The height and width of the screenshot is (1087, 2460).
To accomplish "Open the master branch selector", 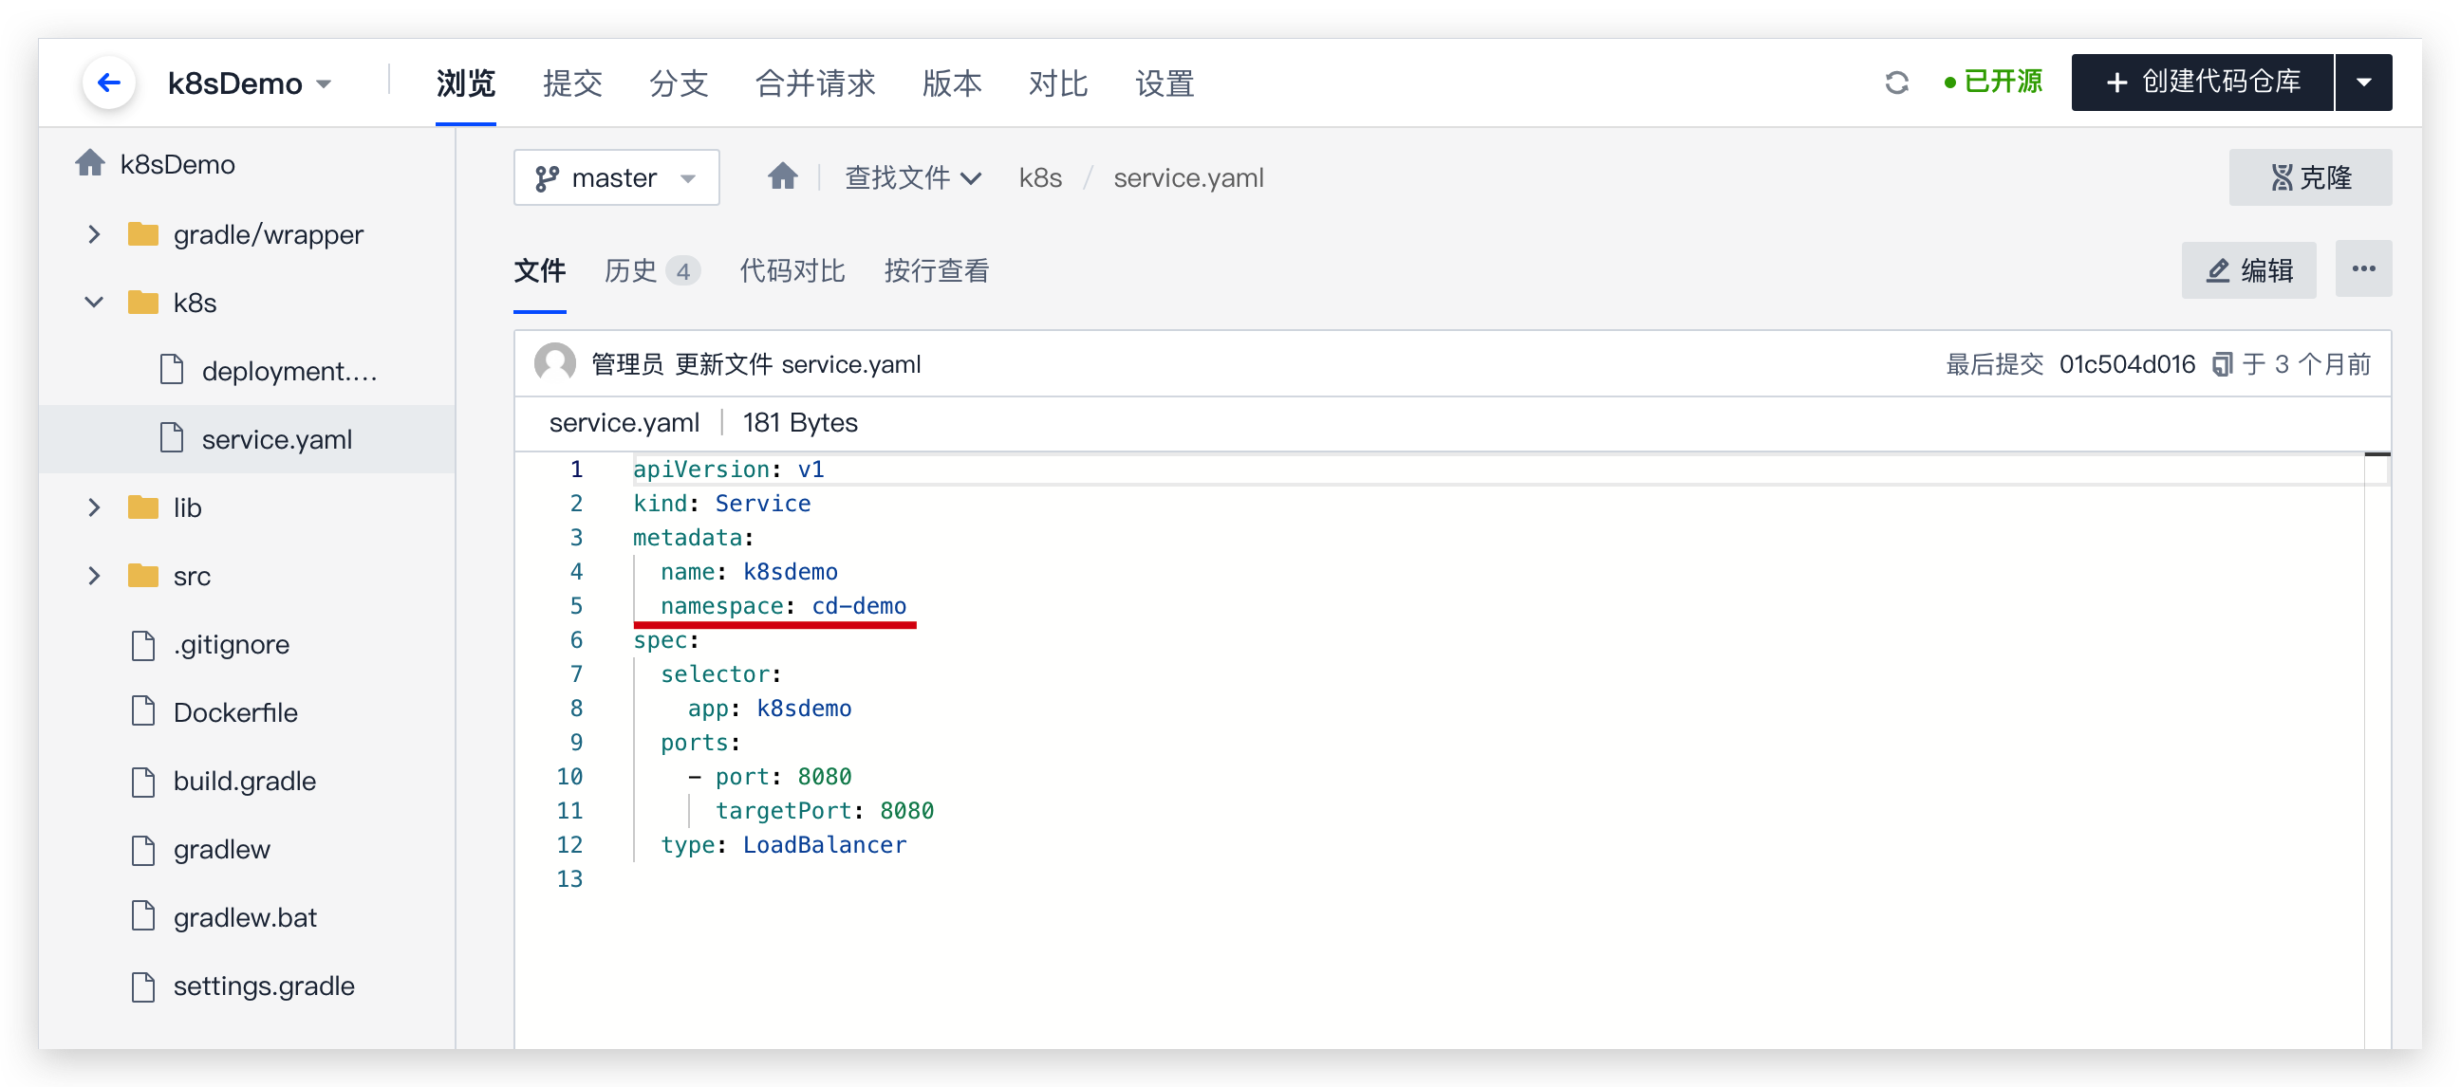I will click(616, 177).
